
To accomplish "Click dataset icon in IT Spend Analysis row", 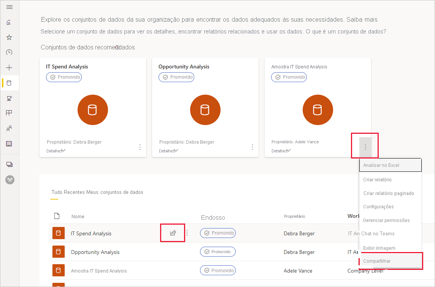I will tap(59, 233).
